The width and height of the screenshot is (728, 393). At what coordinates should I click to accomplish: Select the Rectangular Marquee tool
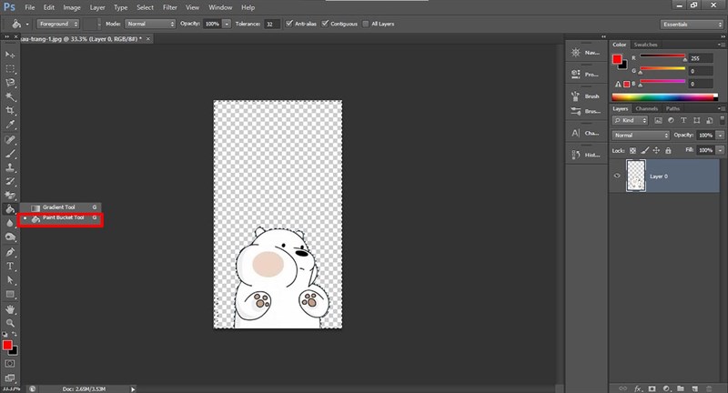[10, 68]
